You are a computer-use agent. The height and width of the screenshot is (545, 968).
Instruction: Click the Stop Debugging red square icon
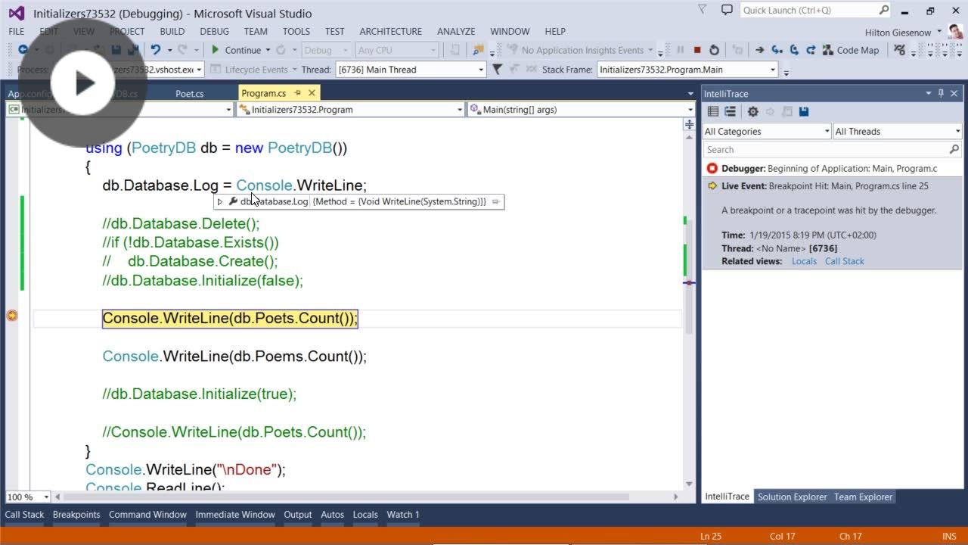(x=697, y=50)
